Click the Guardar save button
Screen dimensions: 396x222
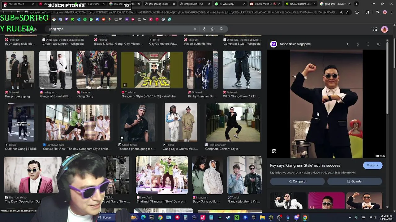point(355,182)
